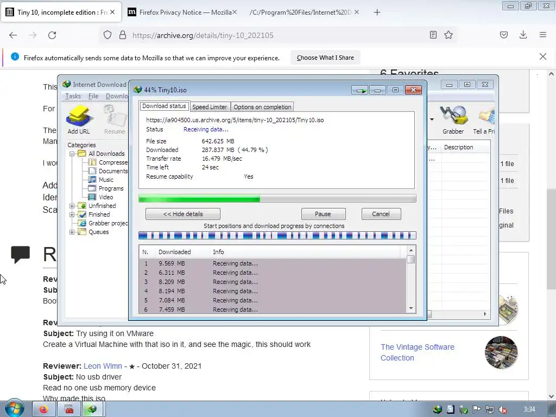Click the tracking protection shield icon
556x417 pixels.
pos(108,35)
